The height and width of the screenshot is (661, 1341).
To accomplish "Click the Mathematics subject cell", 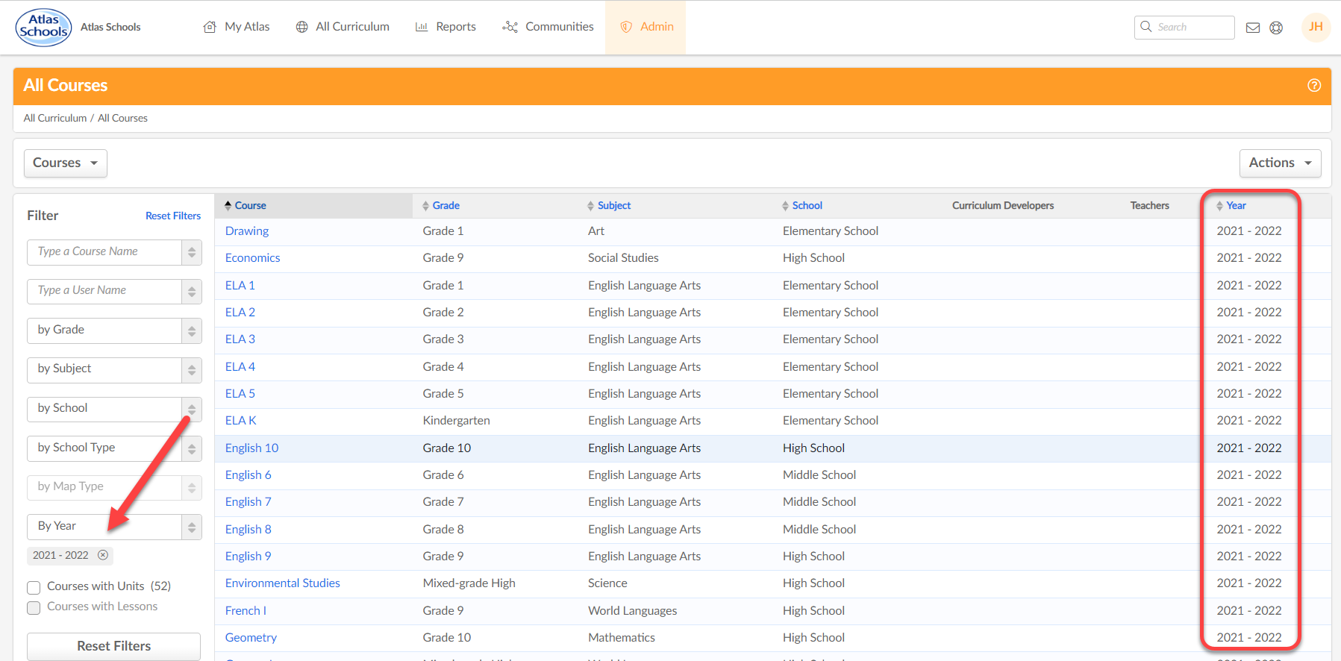I will (622, 638).
